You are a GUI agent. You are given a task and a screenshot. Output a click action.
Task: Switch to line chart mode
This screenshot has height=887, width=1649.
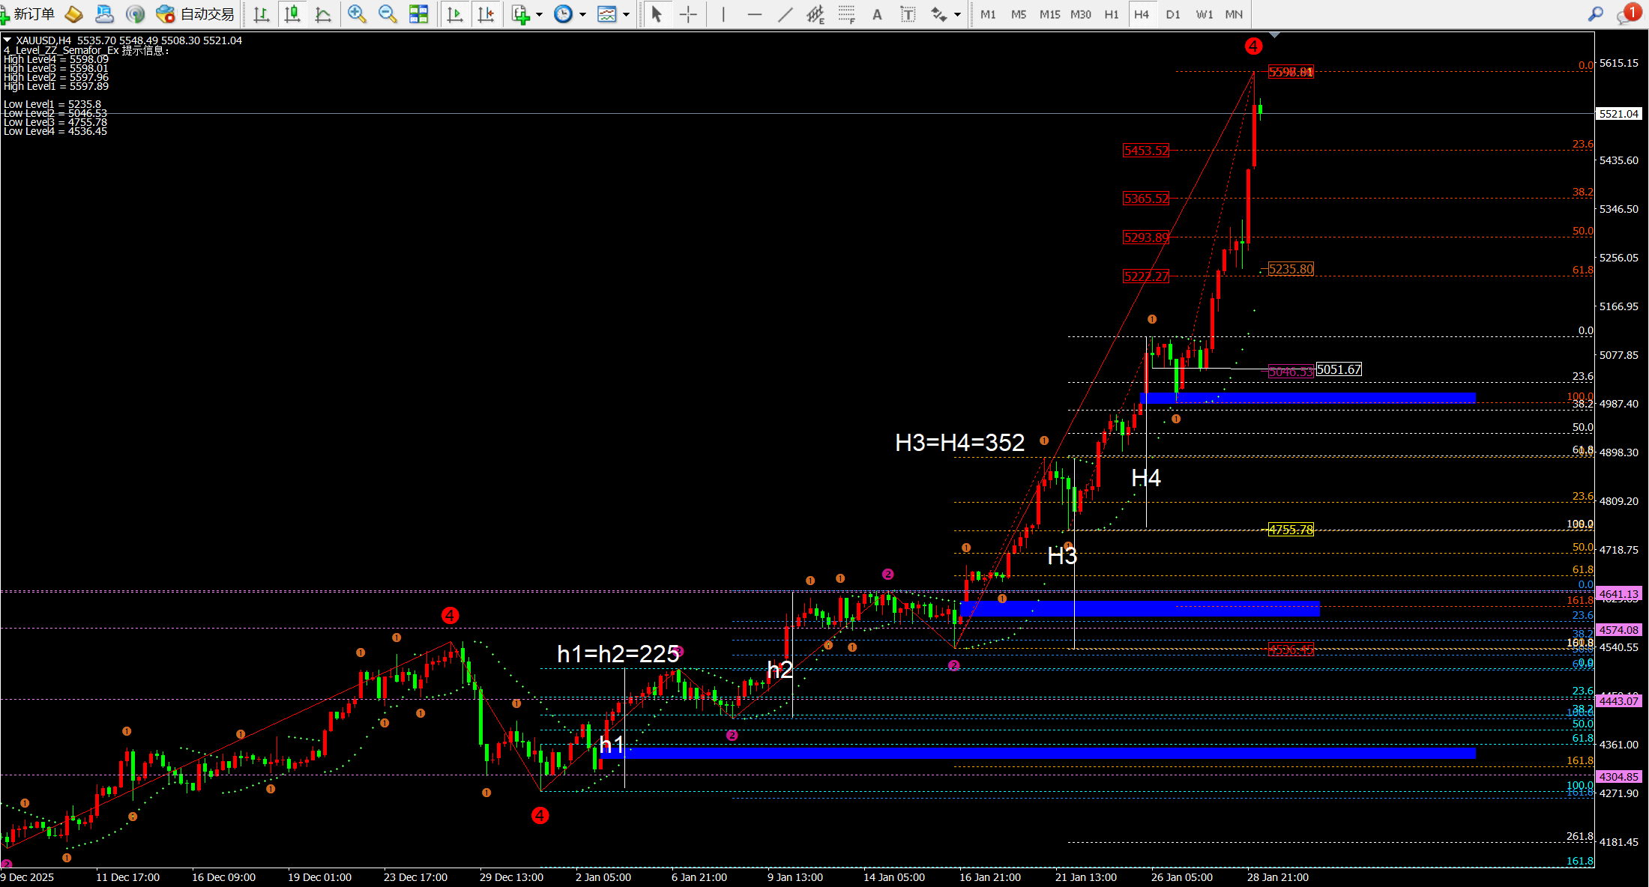[x=323, y=14]
